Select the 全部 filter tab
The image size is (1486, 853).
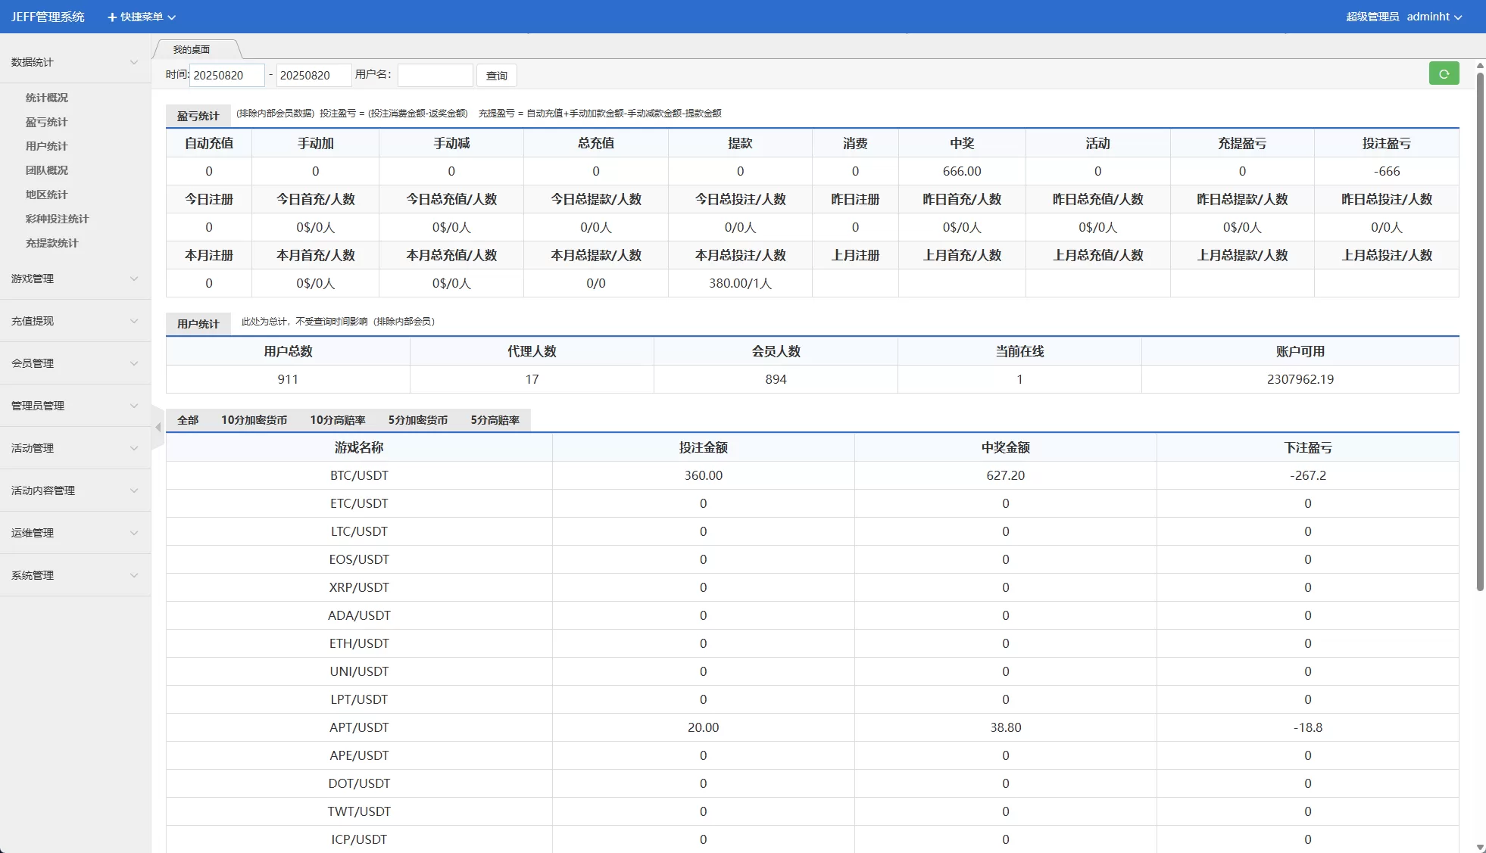[187, 419]
